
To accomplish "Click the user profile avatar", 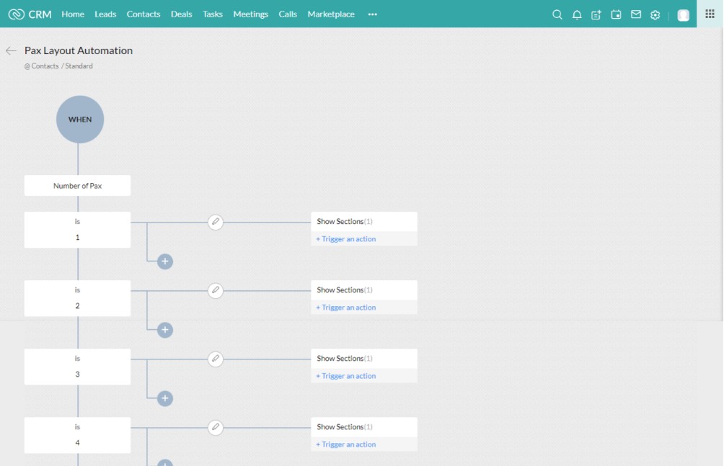I will coord(683,15).
